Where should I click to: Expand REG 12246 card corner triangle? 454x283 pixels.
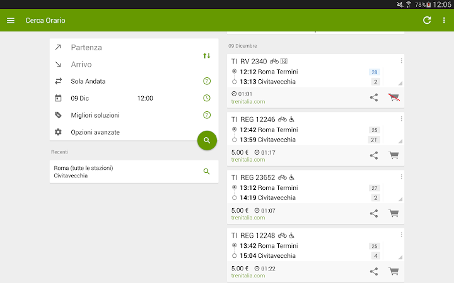click(400, 141)
